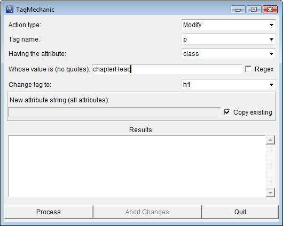Click the Process button
283x226 pixels.
tap(49, 212)
